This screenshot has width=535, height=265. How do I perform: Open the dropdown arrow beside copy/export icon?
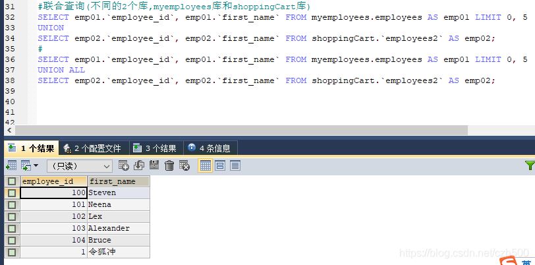[36, 166]
